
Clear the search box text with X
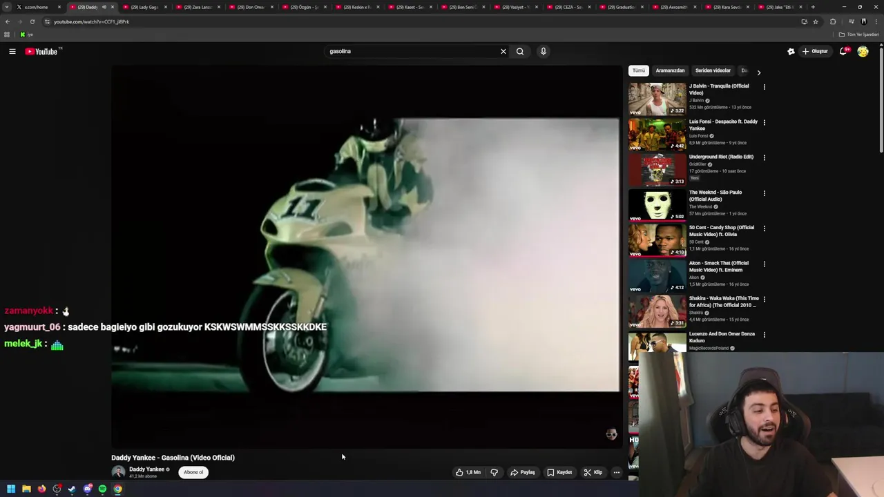tap(503, 51)
